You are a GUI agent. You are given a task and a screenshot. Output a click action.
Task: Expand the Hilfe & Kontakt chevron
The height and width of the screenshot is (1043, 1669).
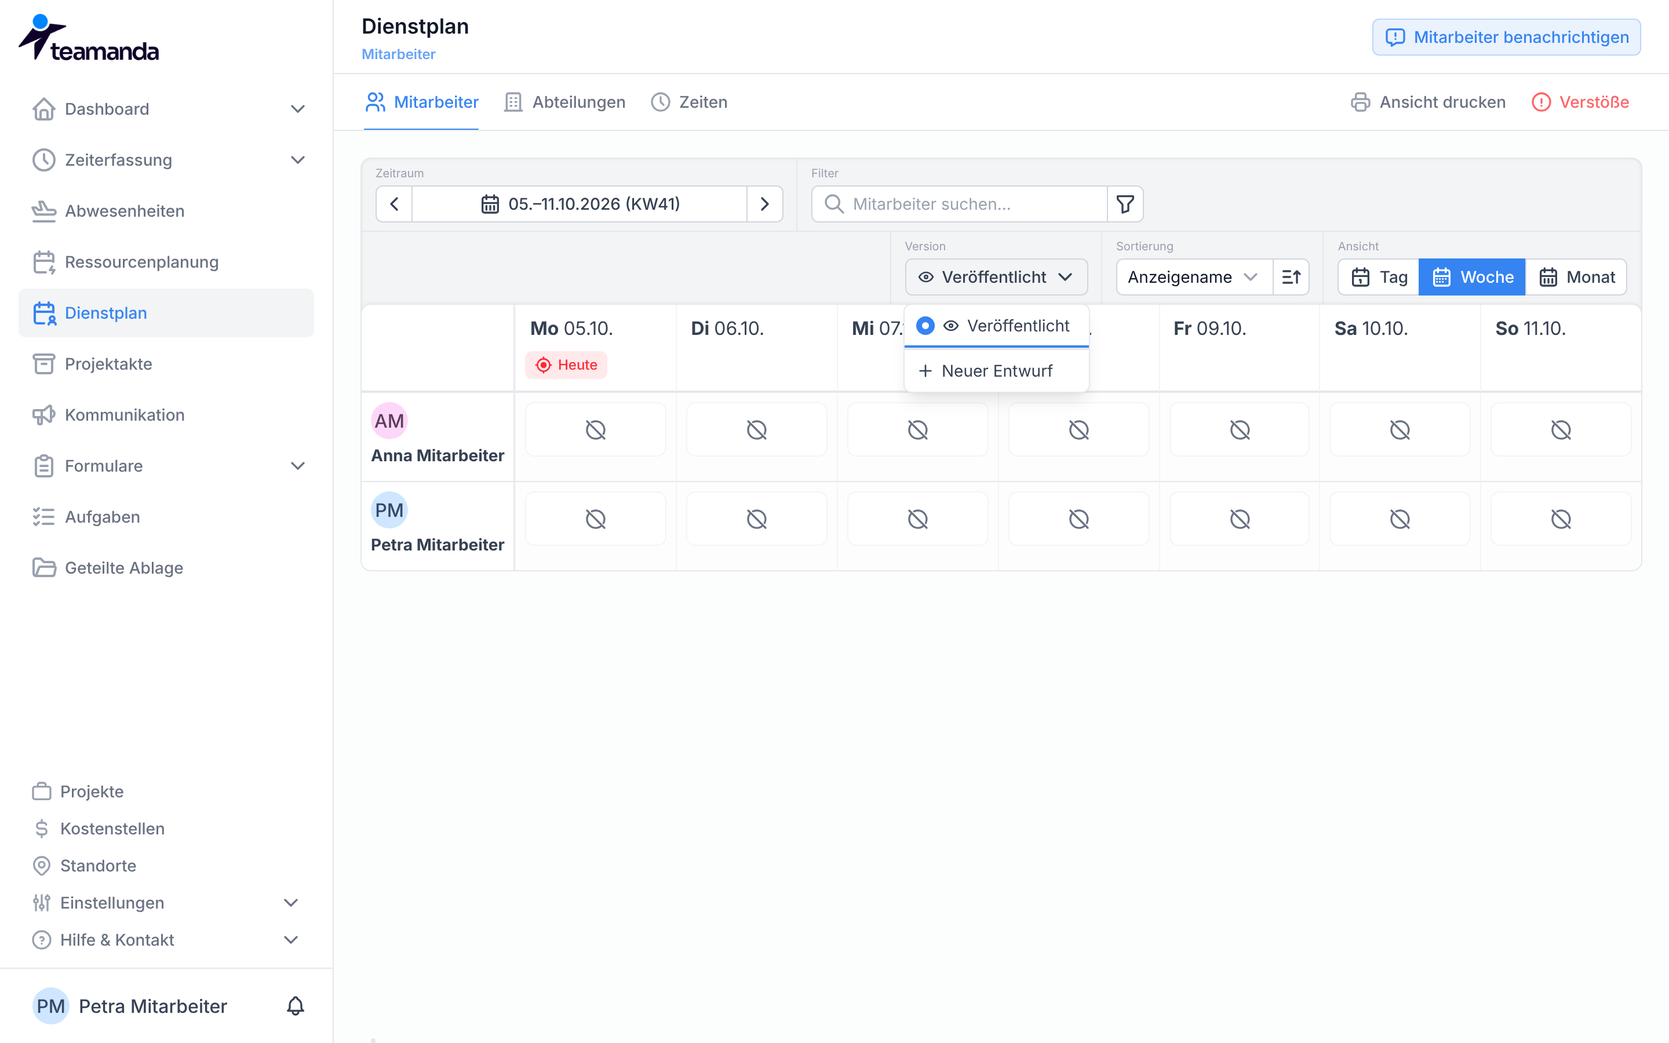click(291, 939)
